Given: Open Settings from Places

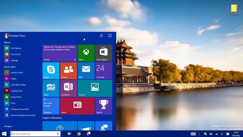Looking at the screenshot, I should (11, 60).
